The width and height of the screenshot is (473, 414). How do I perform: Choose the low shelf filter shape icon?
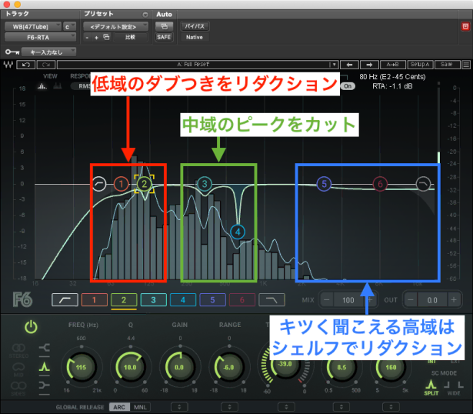tap(44, 348)
